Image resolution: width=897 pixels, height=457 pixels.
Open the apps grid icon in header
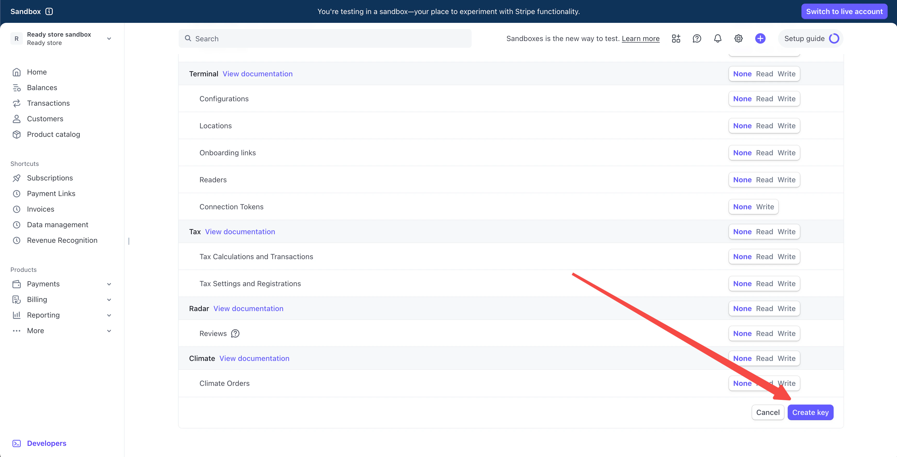[x=675, y=39]
